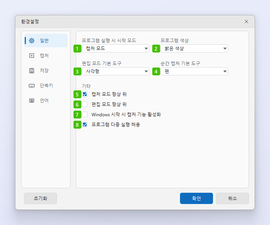This screenshot has height=225, width=270.
Task: Open the 밝은 색상 program color dropdown
Action: point(194,48)
